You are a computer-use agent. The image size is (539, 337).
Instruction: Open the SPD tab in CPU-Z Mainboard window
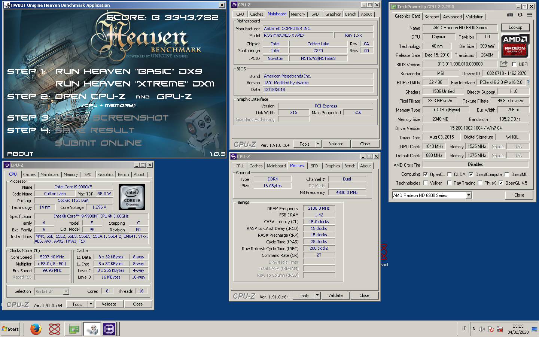point(315,14)
